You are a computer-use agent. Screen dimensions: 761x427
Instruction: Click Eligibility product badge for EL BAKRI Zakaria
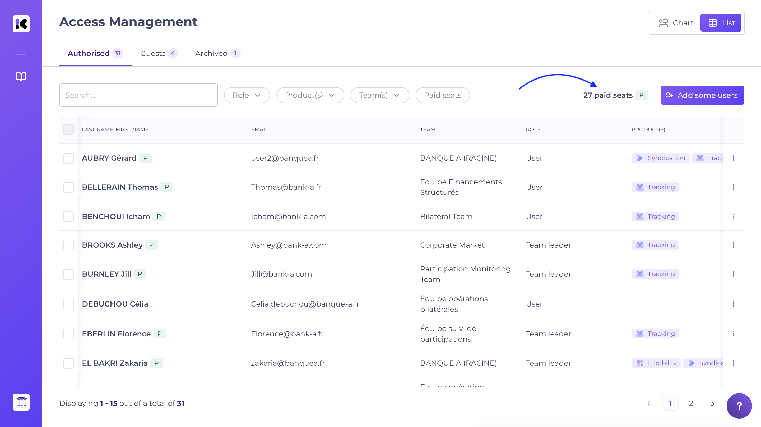[656, 363]
